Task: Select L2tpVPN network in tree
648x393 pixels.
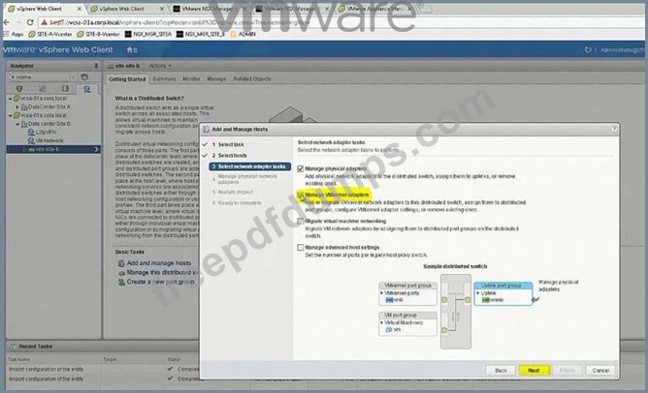Action: [x=42, y=133]
